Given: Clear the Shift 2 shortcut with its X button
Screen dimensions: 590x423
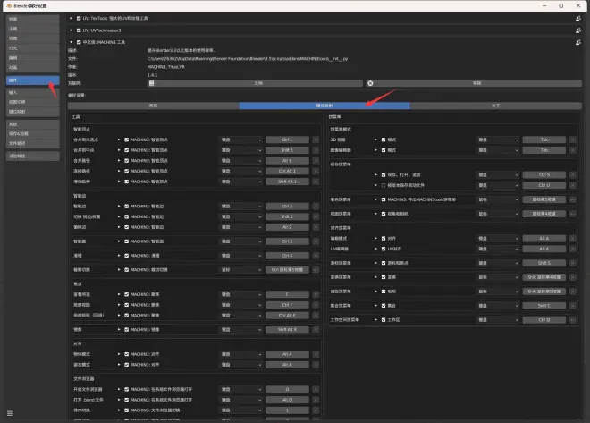Looking at the screenshot, I should (x=316, y=216).
